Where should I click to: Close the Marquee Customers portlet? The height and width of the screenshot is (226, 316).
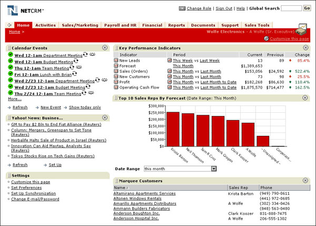(x=305, y=181)
